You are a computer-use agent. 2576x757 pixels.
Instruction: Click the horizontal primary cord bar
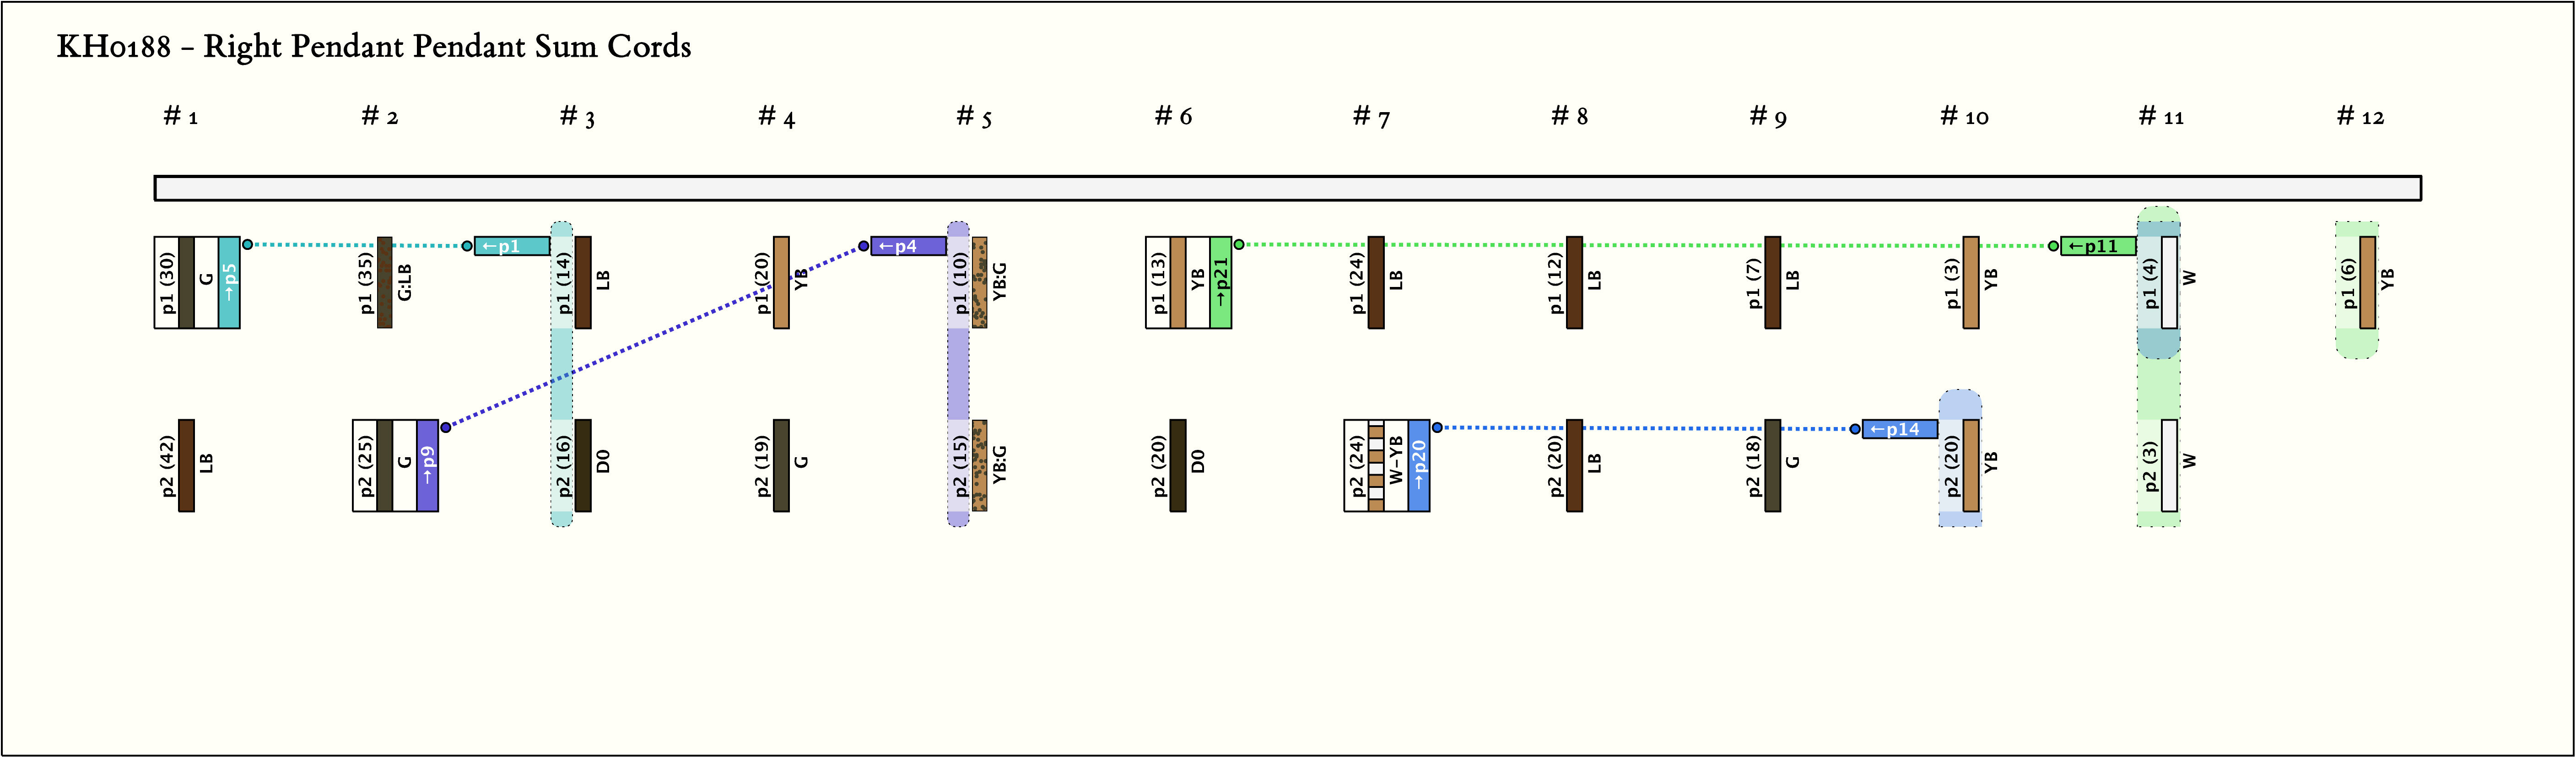[1287, 188]
